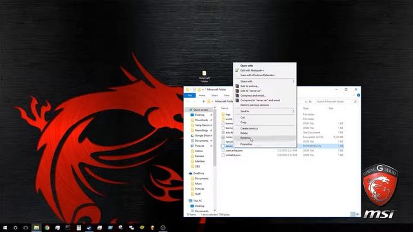Open the Home ribbon tab

click(x=202, y=95)
